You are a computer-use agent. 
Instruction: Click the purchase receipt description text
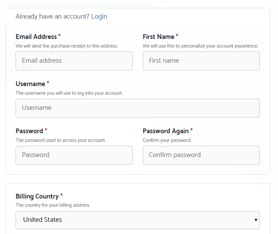pos(67,46)
